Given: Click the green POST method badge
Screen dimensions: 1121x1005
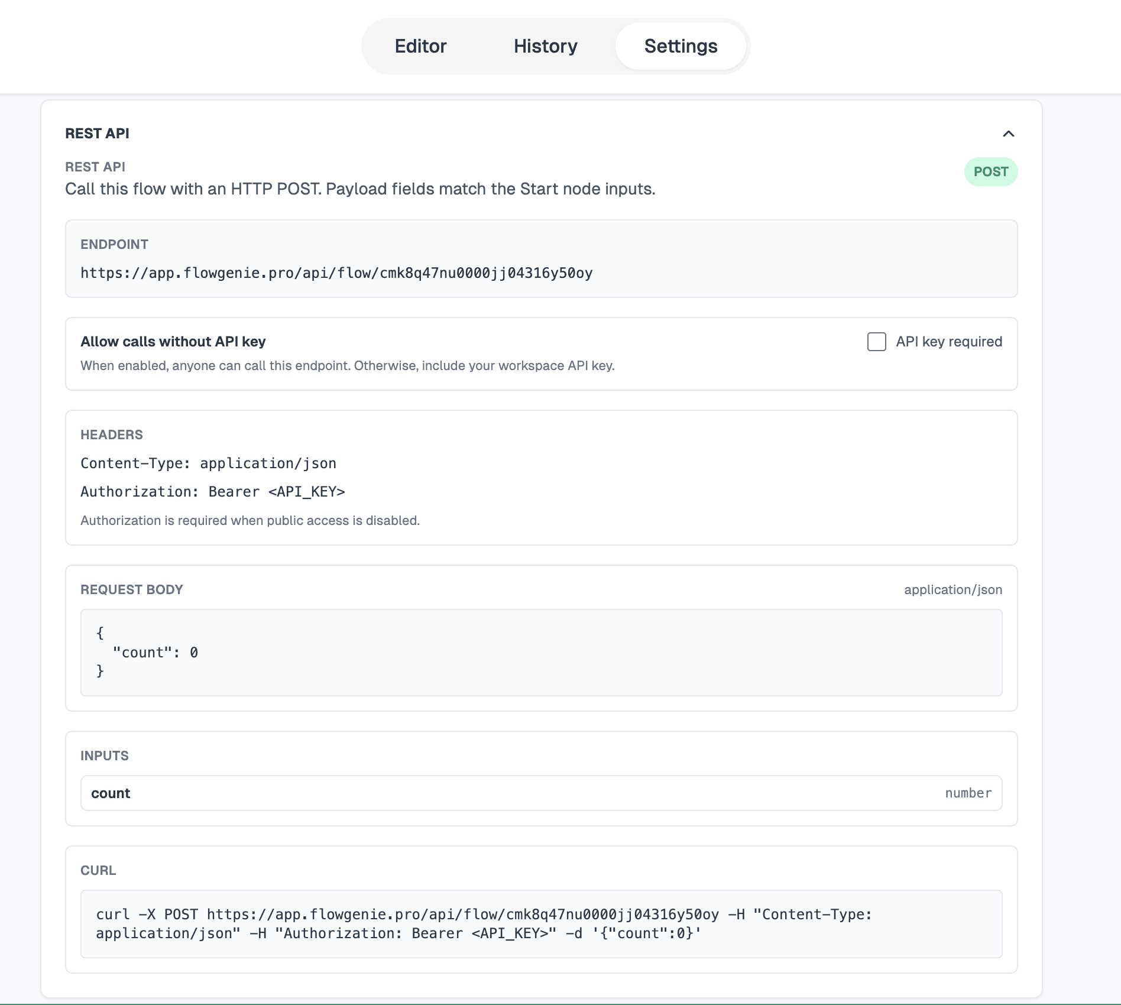Looking at the screenshot, I should coord(990,171).
